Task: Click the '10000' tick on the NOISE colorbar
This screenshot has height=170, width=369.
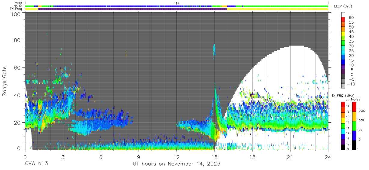Action: [x=362, y=111]
